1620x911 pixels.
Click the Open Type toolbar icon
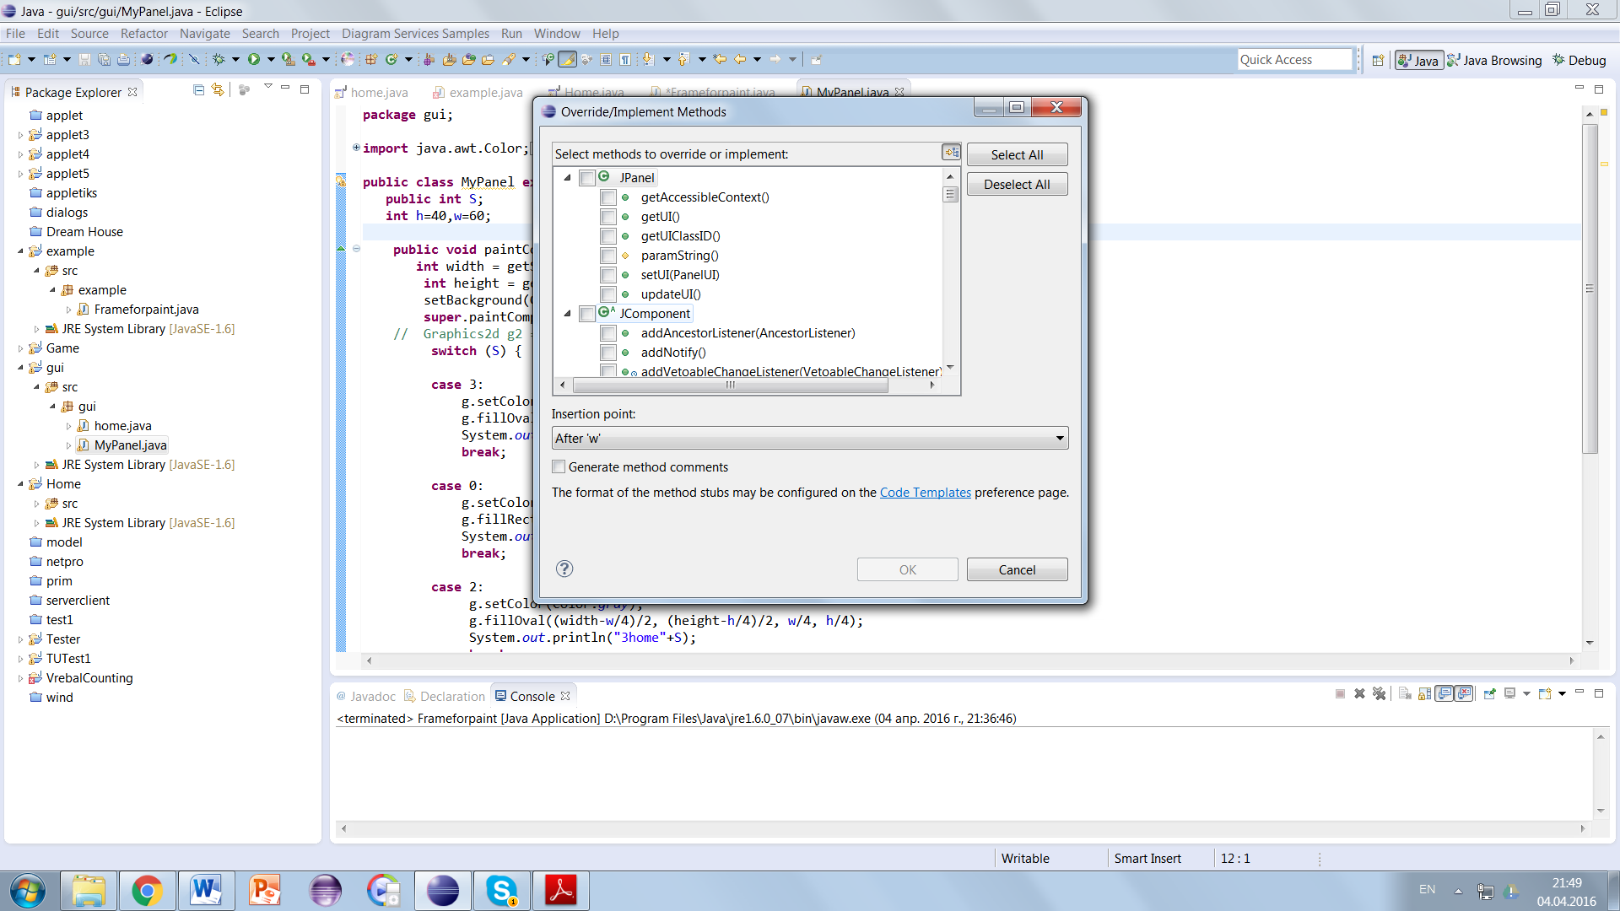[468, 59]
